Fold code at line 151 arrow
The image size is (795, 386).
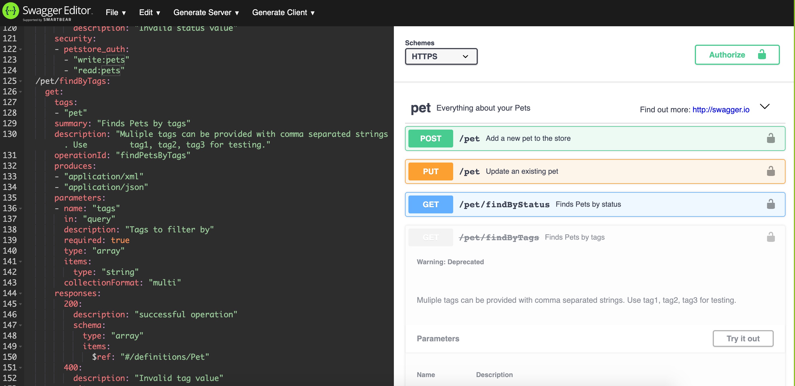pos(20,368)
